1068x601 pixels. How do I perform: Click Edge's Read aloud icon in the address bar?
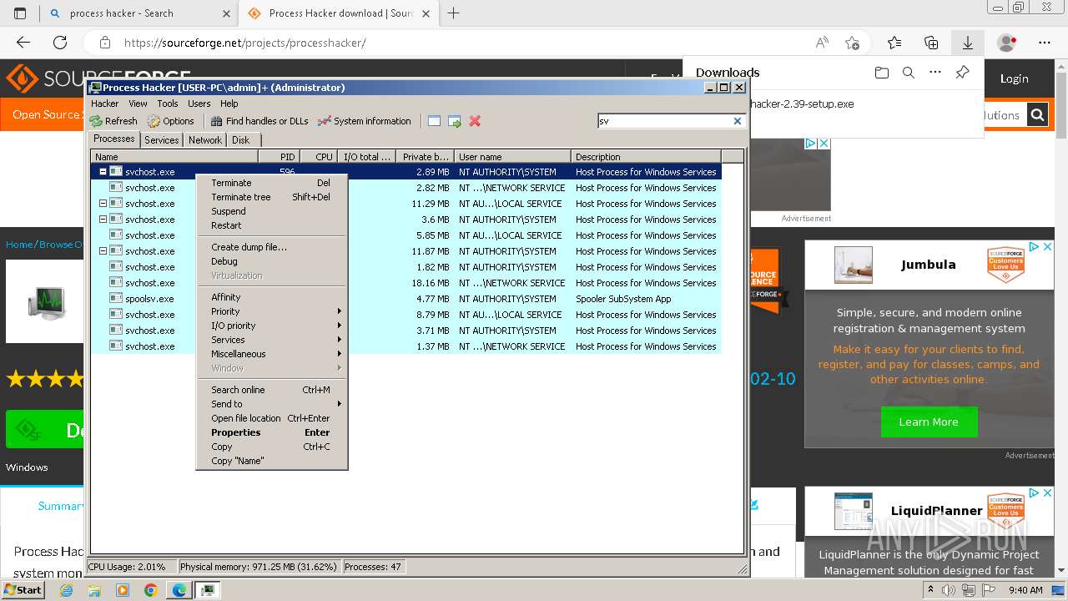[822, 43]
